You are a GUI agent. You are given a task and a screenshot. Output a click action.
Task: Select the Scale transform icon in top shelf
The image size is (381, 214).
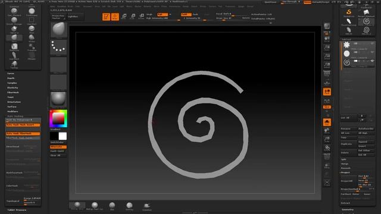point(133,17)
